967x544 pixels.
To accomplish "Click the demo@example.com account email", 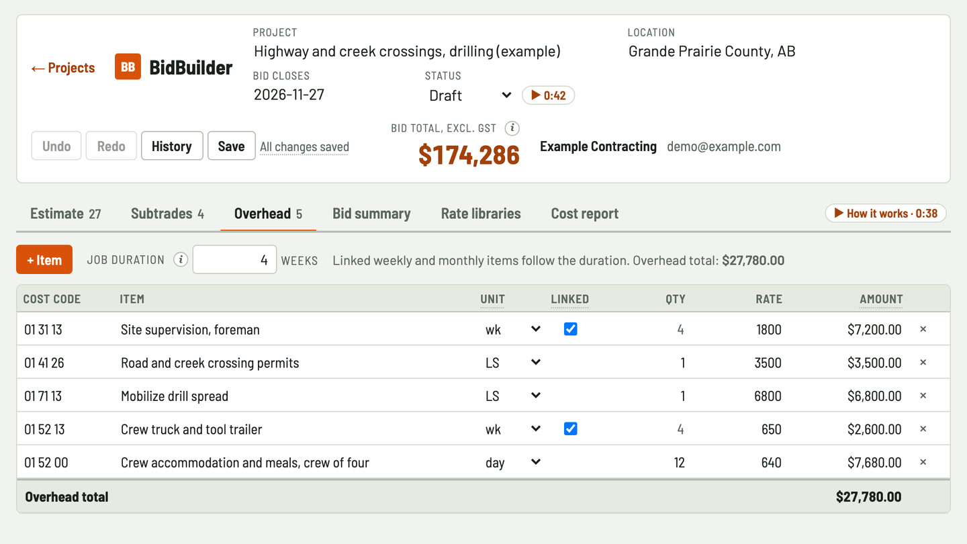I will pyautogui.click(x=724, y=146).
